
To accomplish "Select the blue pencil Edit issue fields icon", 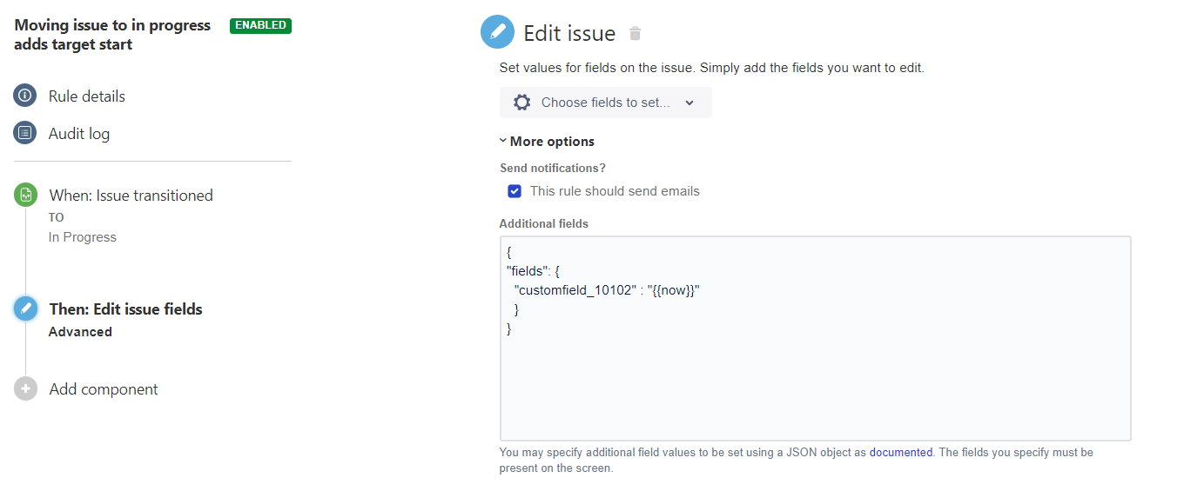I will pos(25,309).
